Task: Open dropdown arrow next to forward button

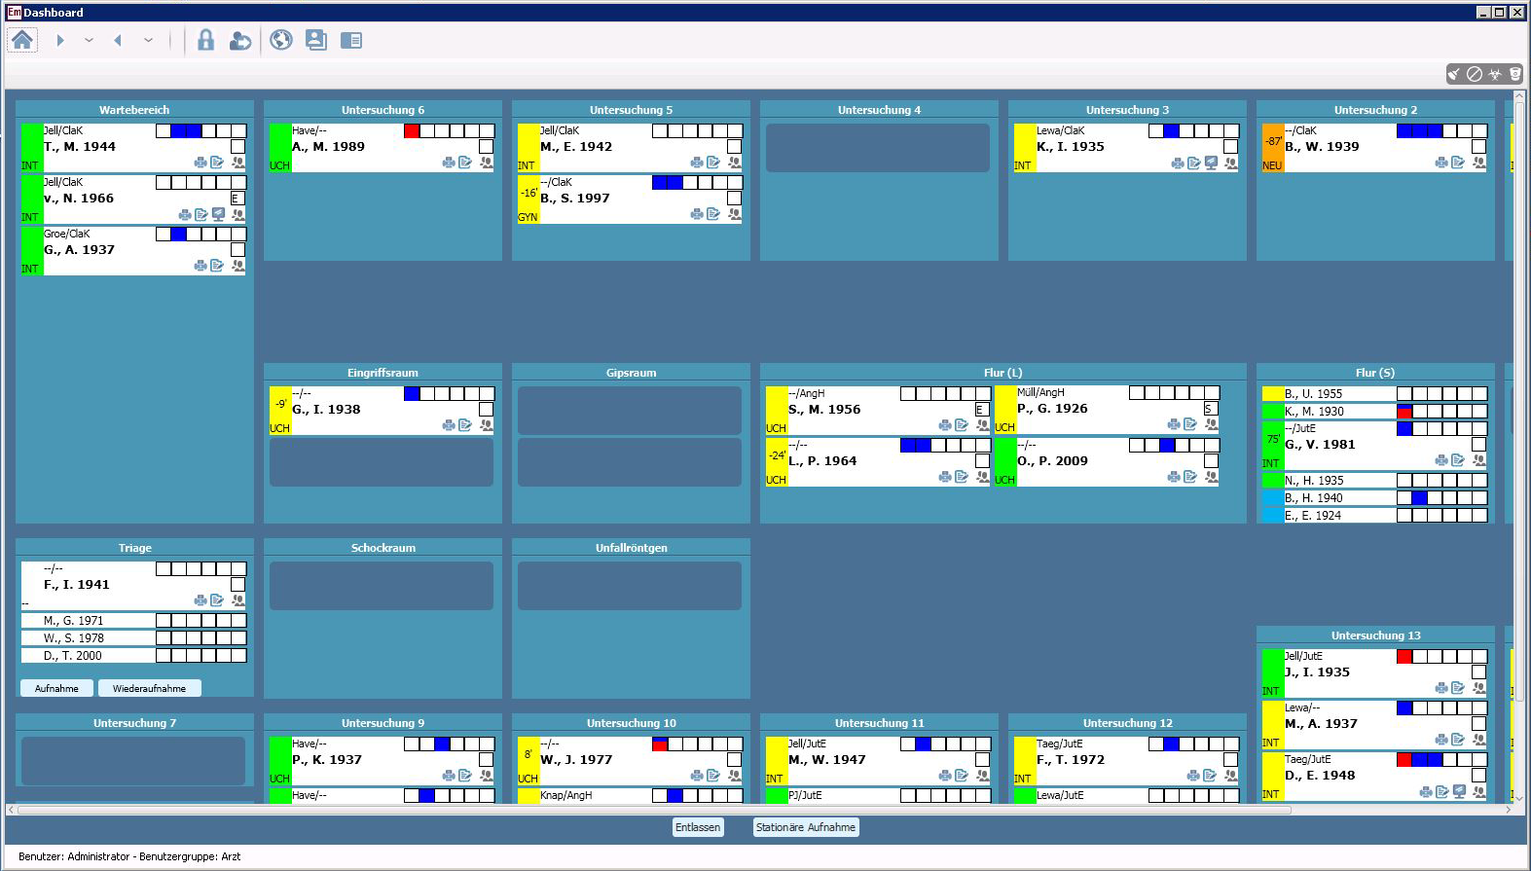Action: [90, 40]
